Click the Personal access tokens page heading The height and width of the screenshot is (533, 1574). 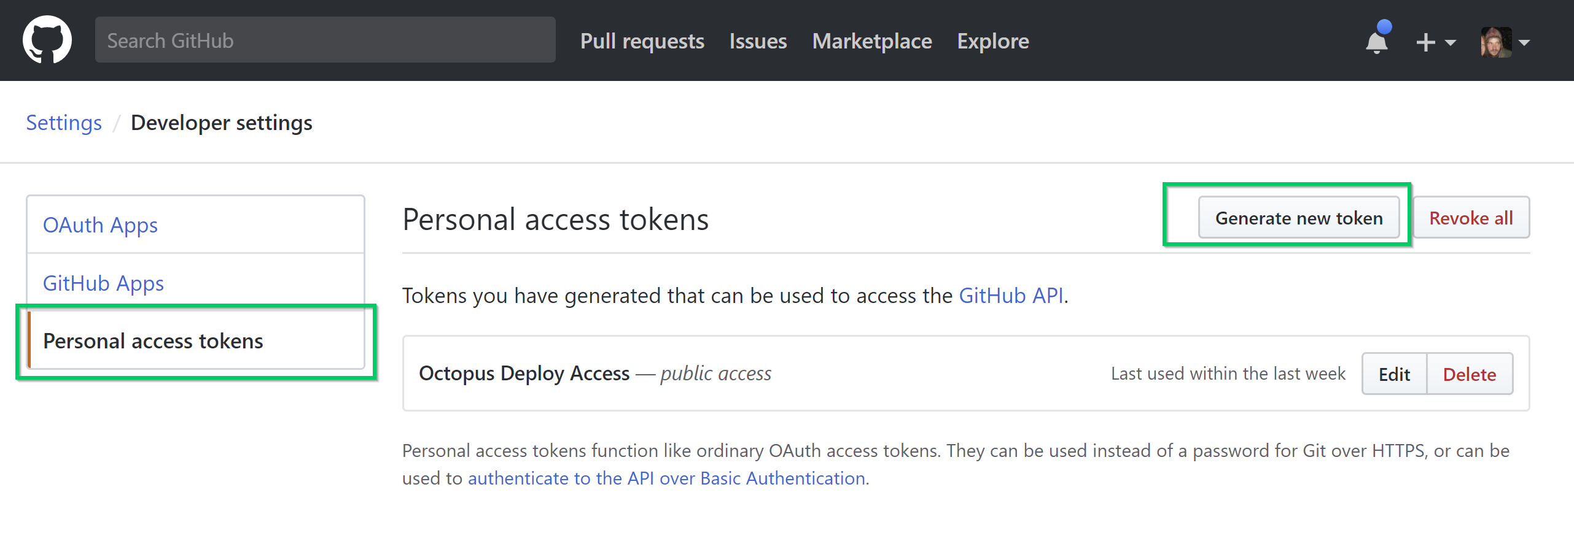556,219
